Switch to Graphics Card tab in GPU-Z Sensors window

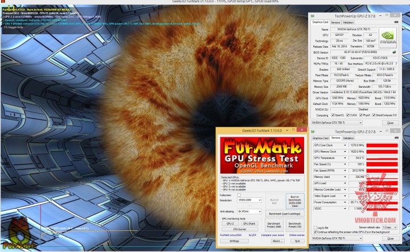coord(320,138)
